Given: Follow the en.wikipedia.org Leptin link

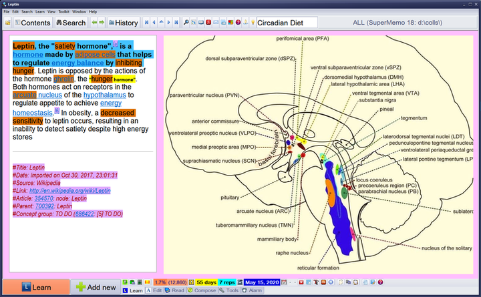Looking at the screenshot, I should (x=70, y=190).
